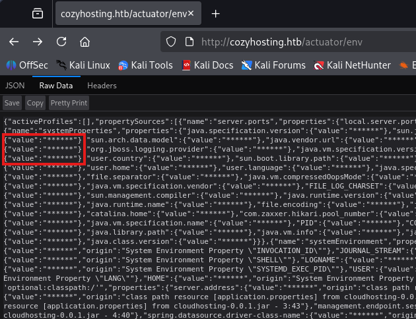416x319 pixels.
Task: Go to the browser home page
Action: pyautogui.click(x=85, y=42)
